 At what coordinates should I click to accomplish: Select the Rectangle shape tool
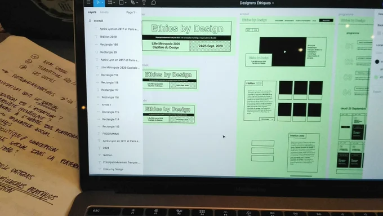pos(121,2)
